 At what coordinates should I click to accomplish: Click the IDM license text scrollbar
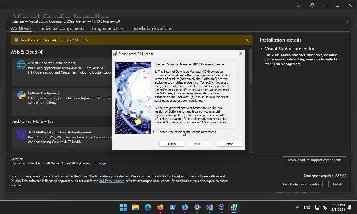[x=236, y=74]
